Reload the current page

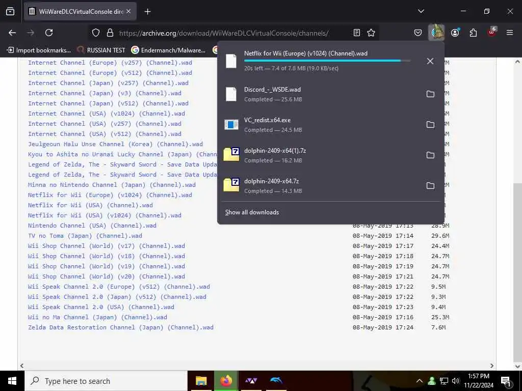coord(49,33)
